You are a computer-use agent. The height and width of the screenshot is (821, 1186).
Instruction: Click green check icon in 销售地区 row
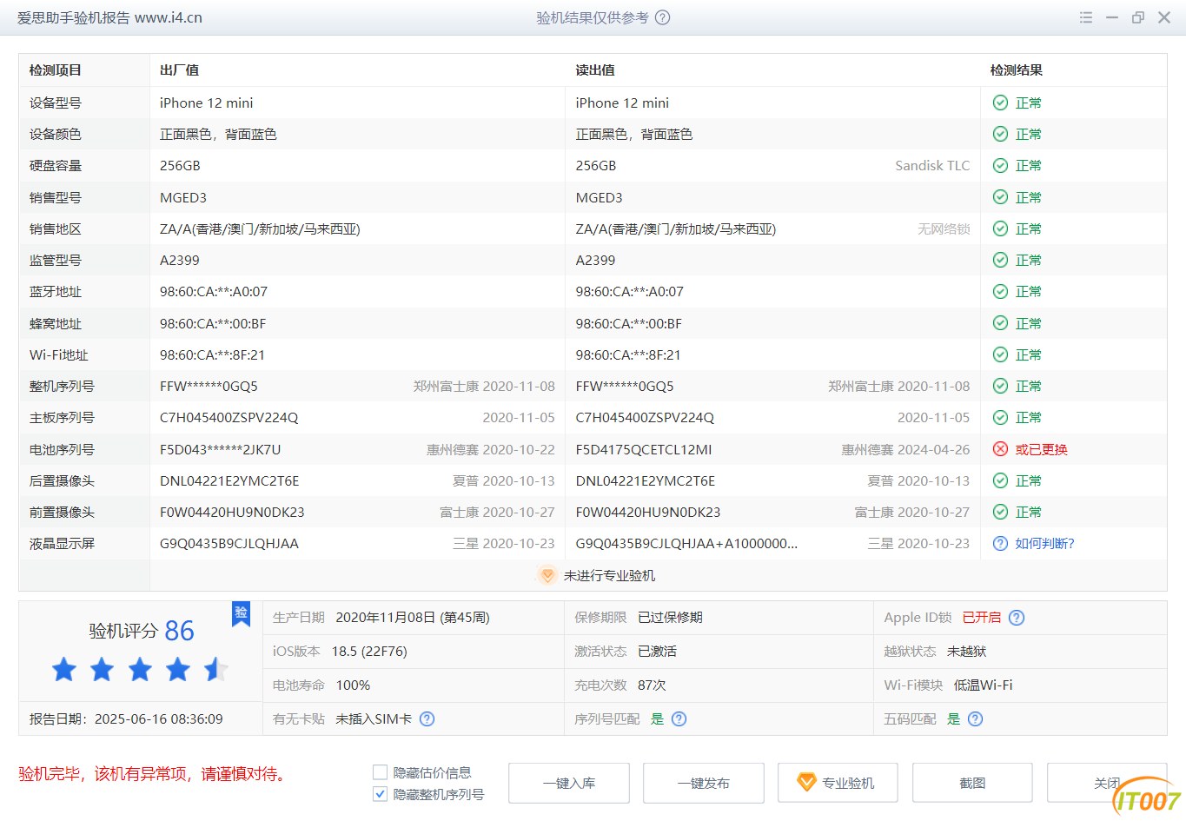(x=1000, y=228)
